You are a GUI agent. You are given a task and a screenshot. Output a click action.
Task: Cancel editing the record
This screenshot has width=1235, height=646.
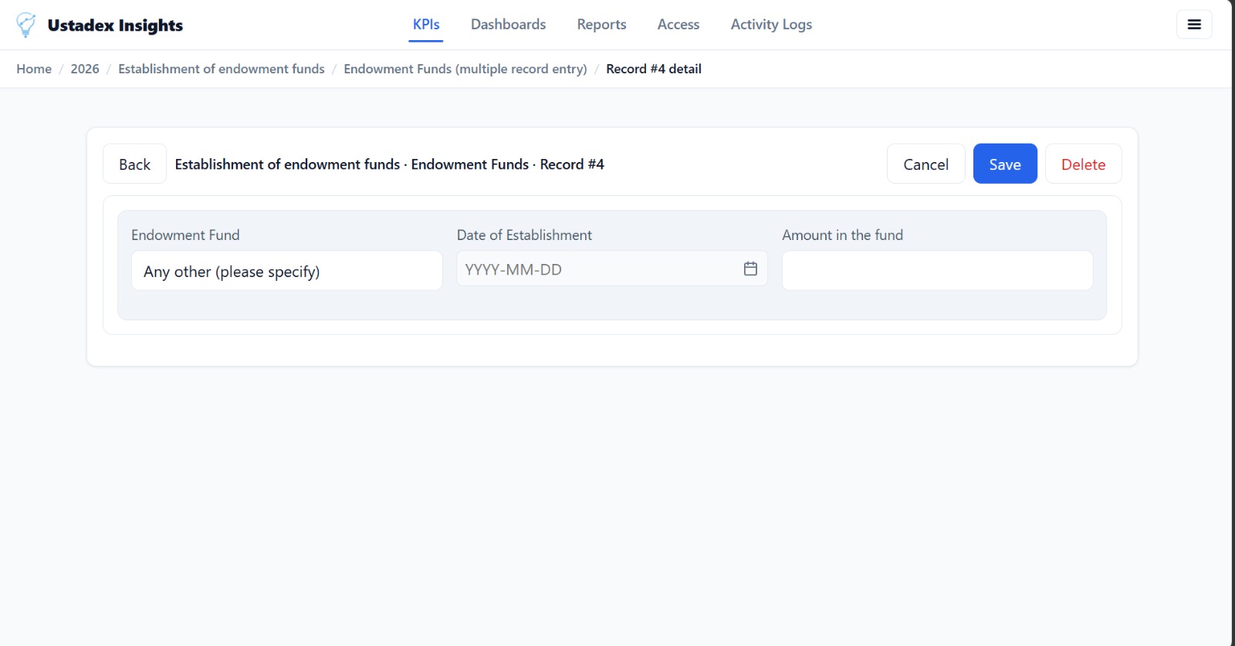pos(926,164)
